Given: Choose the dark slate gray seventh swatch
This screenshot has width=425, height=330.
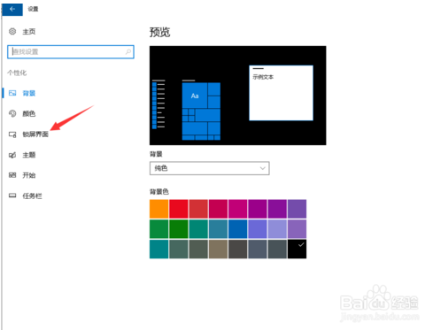Looking at the screenshot, I should [x=277, y=249].
